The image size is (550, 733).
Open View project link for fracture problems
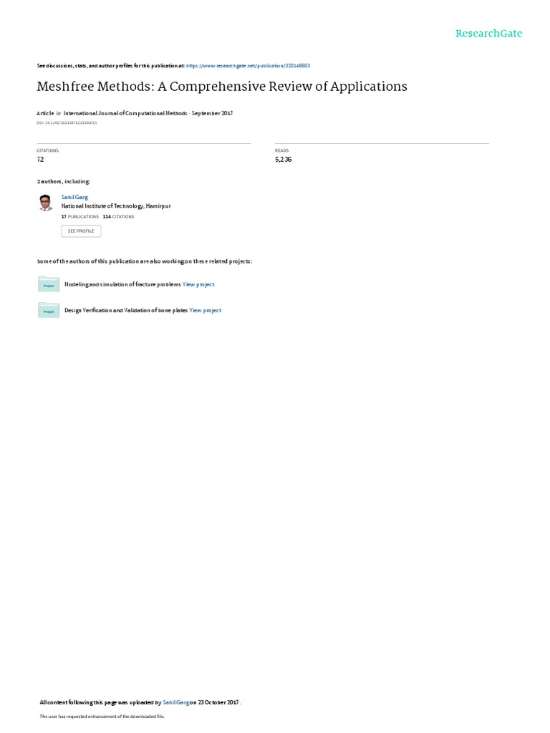coord(198,284)
